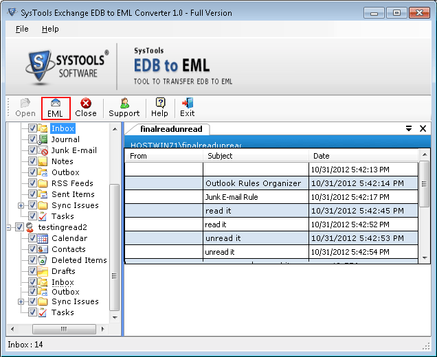Sort by the Date column header

click(363, 156)
